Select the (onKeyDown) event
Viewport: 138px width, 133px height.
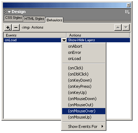84,80
